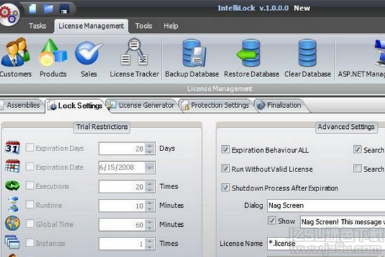Click the Expiration Days value field

coord(122,148)
